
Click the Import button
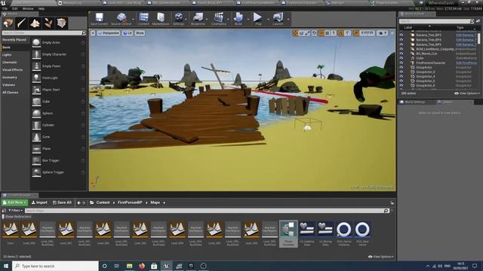tap(39, 202)
